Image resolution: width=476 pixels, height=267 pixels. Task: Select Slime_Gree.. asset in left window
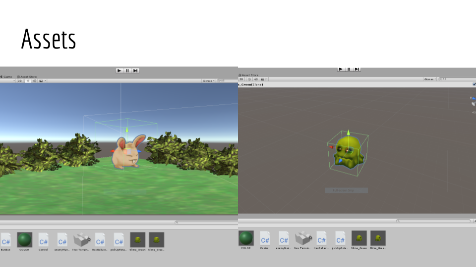(x=156, y=242)
